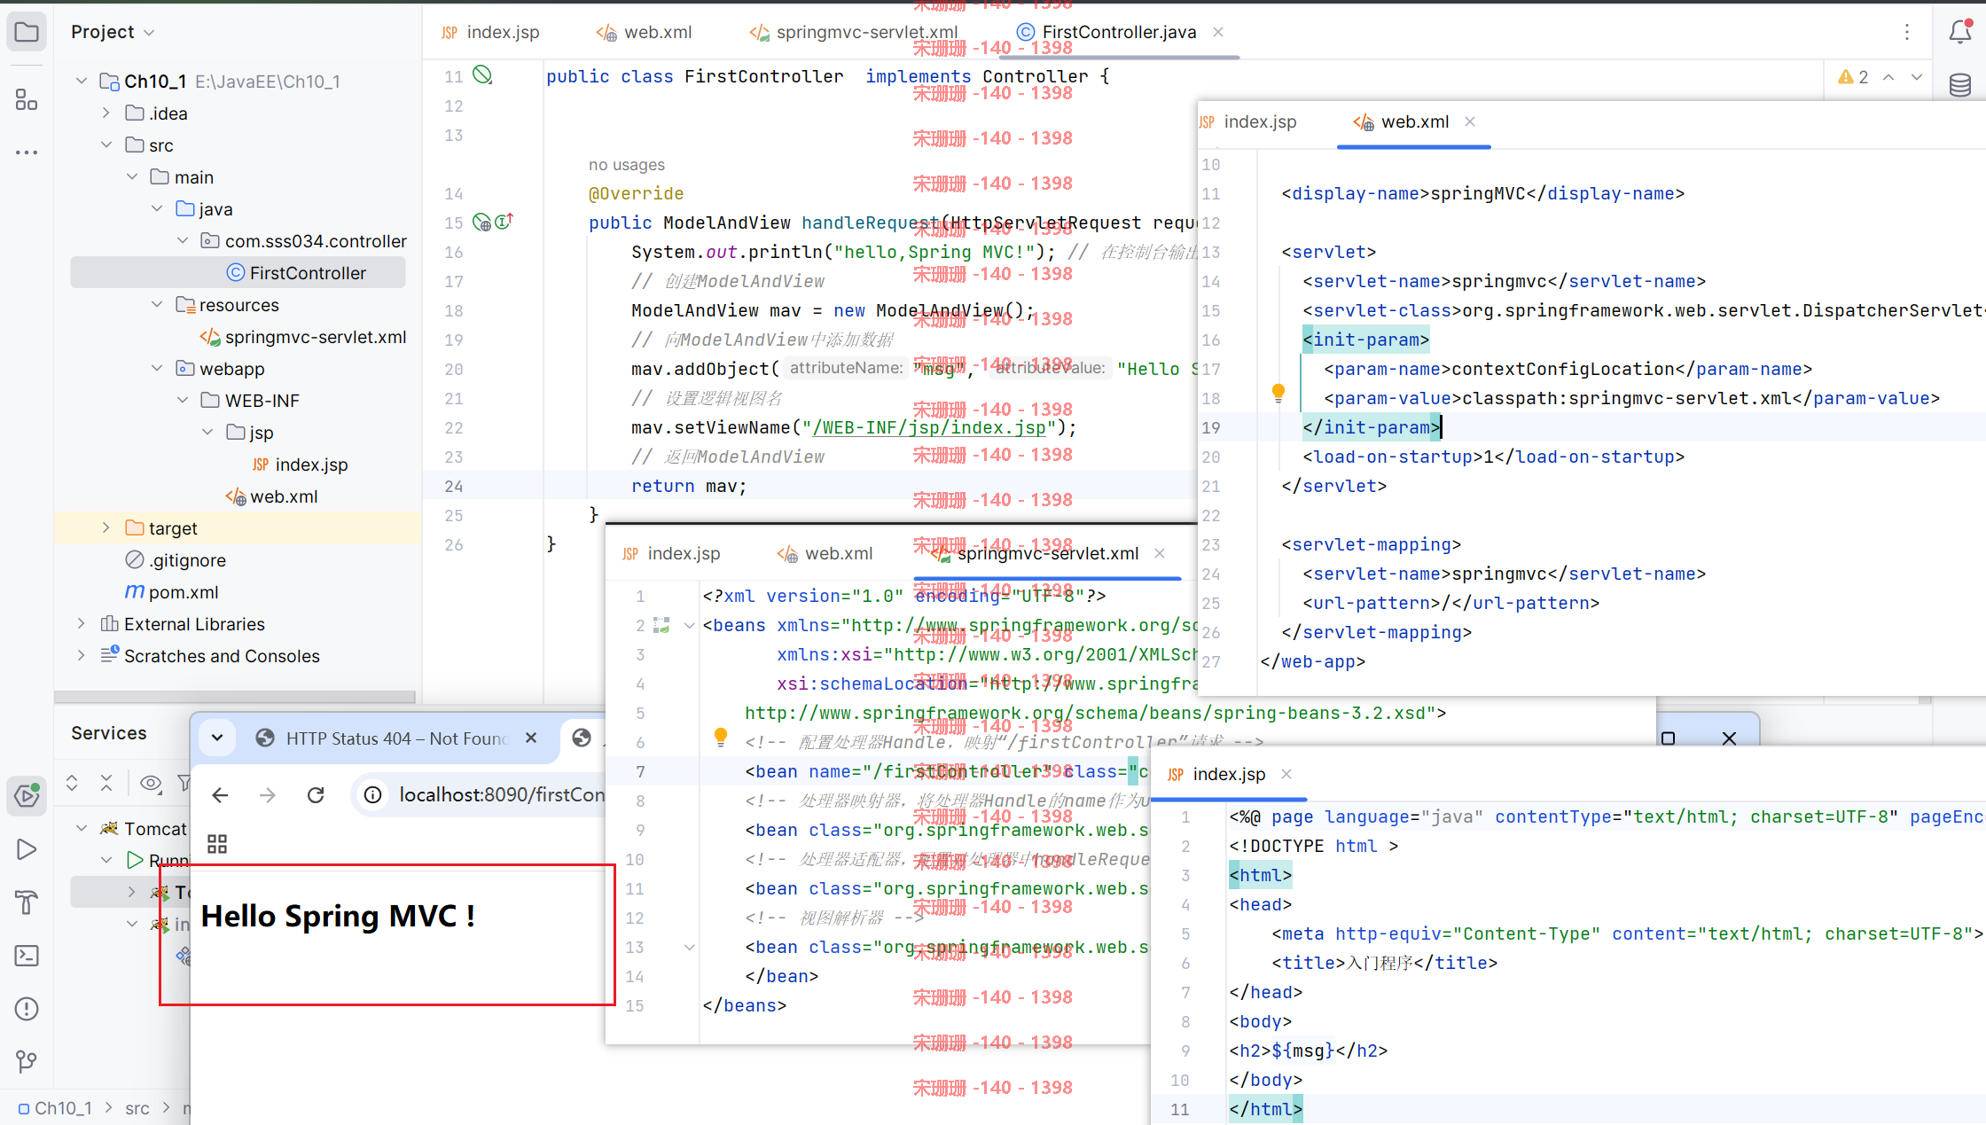Expand Scratches and Consoles node
The height and width of the screenshot is (1125, 1986).
(x=82, y=655)
